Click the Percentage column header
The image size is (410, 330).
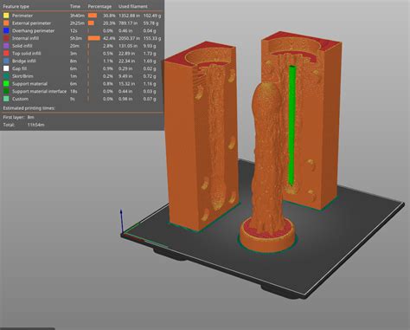(99, 6)
